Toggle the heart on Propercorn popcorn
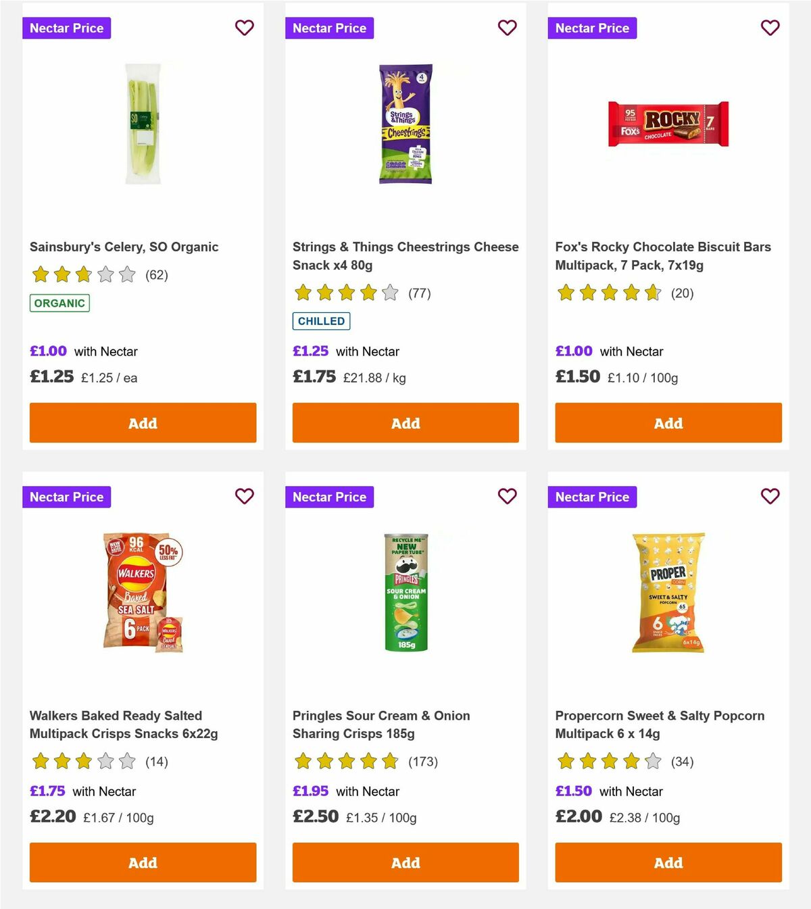Image resolution: width=811 pixels, height=909 pixels. pyautogui.click(x=770, y=496)
